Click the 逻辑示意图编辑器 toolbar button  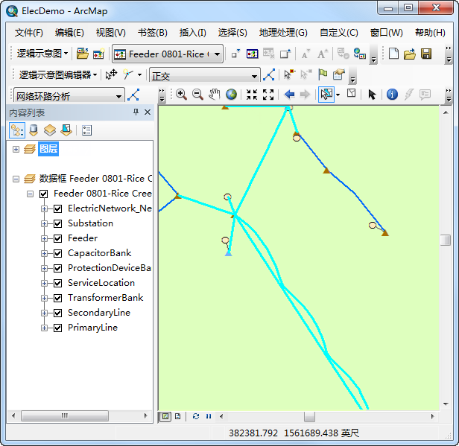[x=58, y=74]
